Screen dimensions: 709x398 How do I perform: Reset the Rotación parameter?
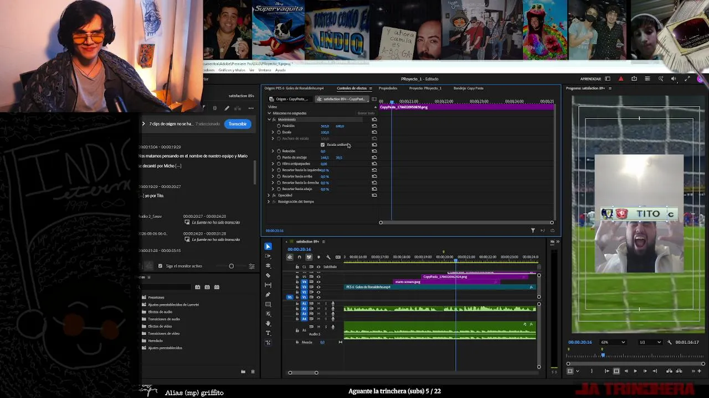374,151
